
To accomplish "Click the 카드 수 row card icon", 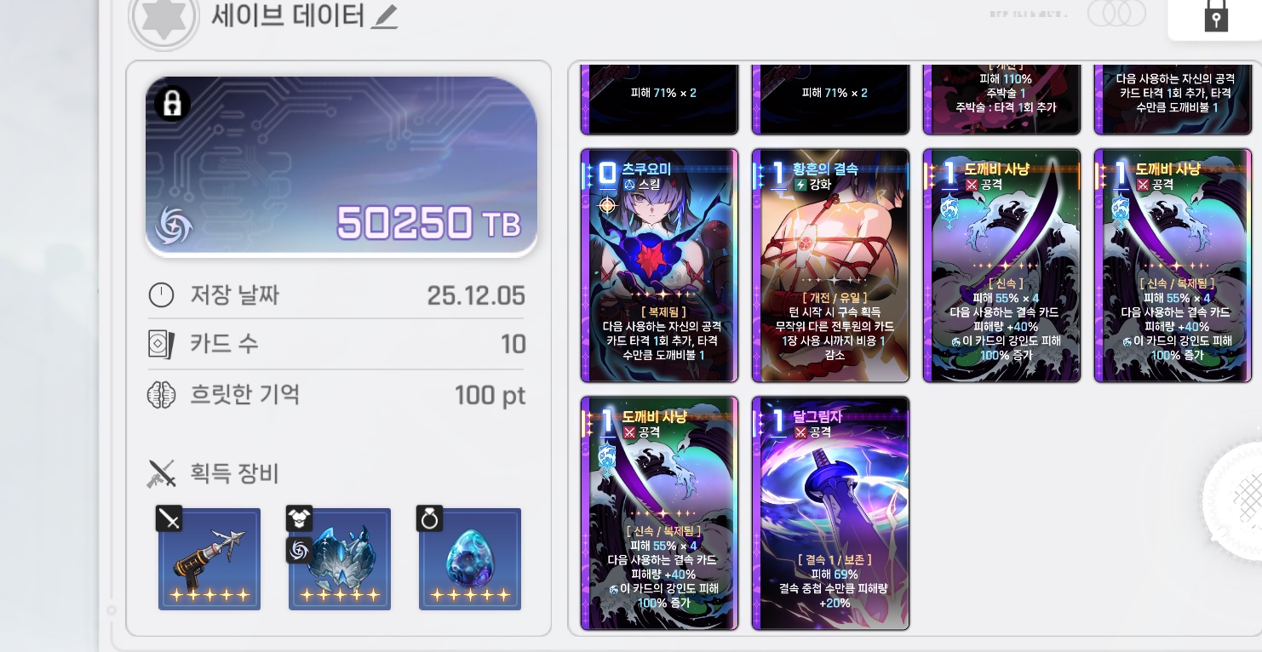I will (161, 345).
